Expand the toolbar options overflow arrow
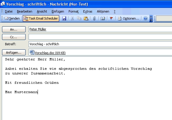Screen dimensions: 172x120 click(151, 18)
